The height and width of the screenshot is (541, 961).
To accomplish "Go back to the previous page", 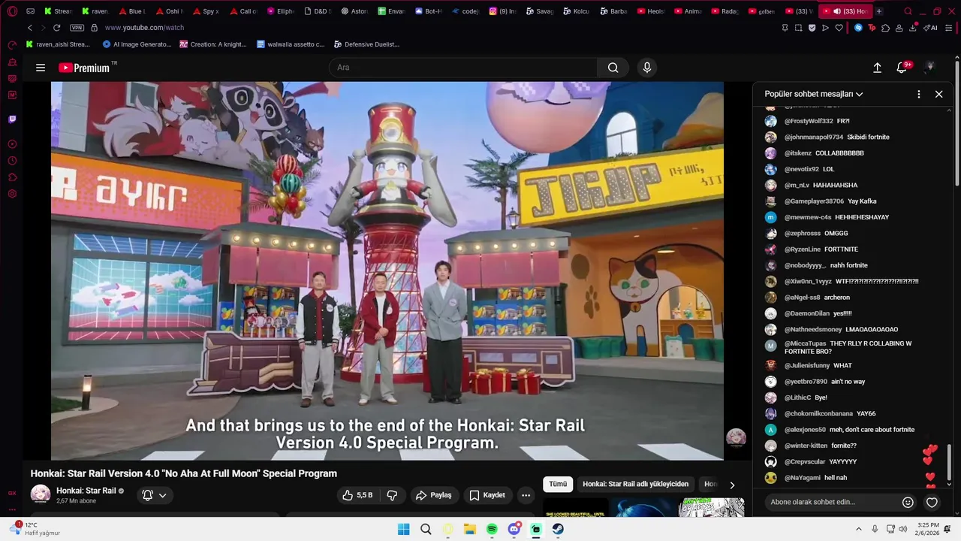I will point(30,28).
